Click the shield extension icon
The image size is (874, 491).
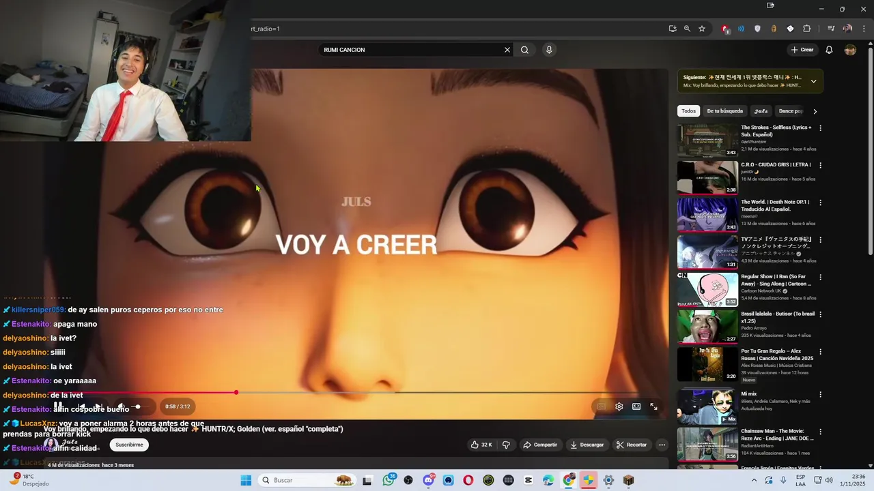[757, 29]
